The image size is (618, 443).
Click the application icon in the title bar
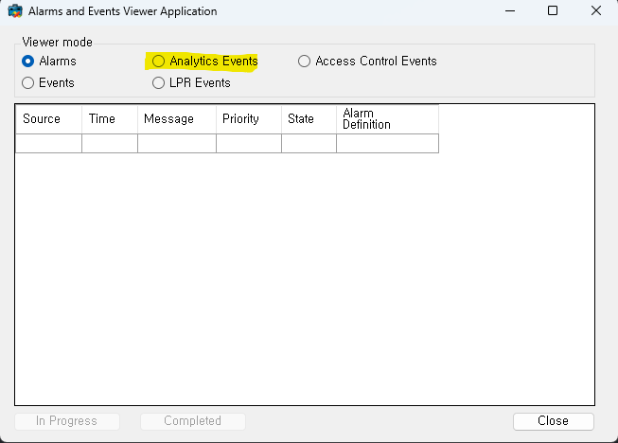(x=15, y=11)
